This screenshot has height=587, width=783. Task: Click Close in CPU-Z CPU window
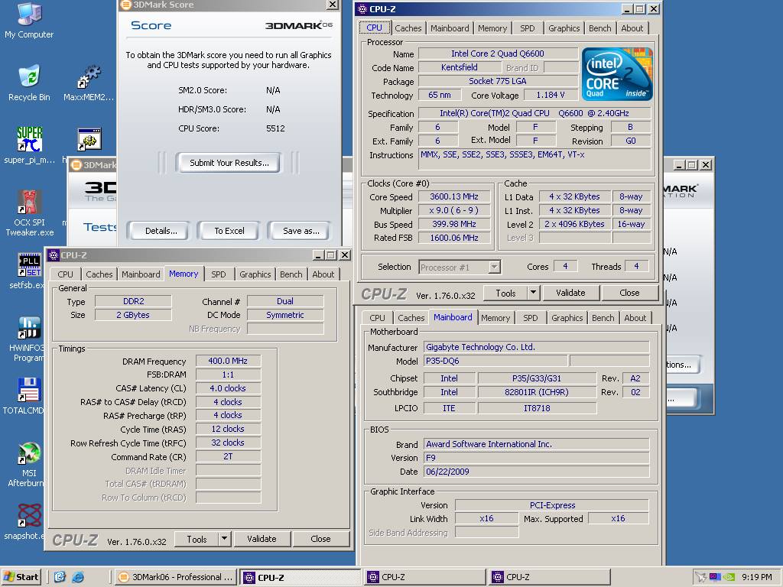pyautogui.click(x=629, y=293)
